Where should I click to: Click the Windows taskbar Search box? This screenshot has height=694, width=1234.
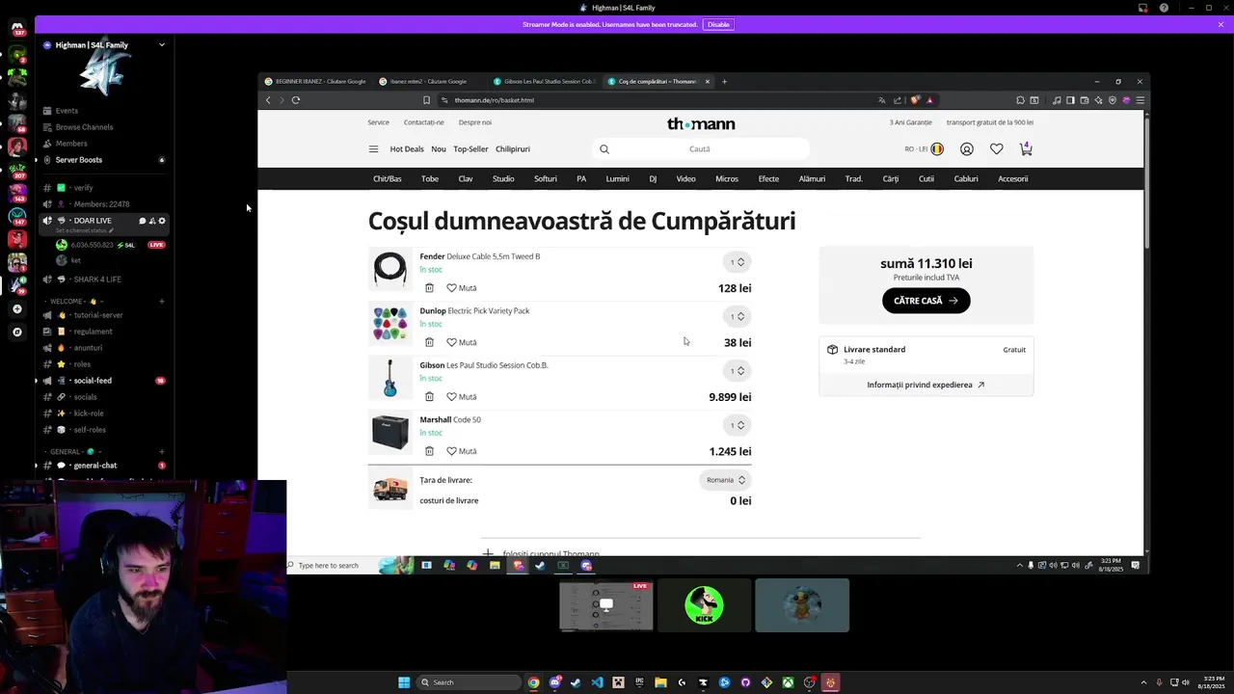[x=469, y=682]
